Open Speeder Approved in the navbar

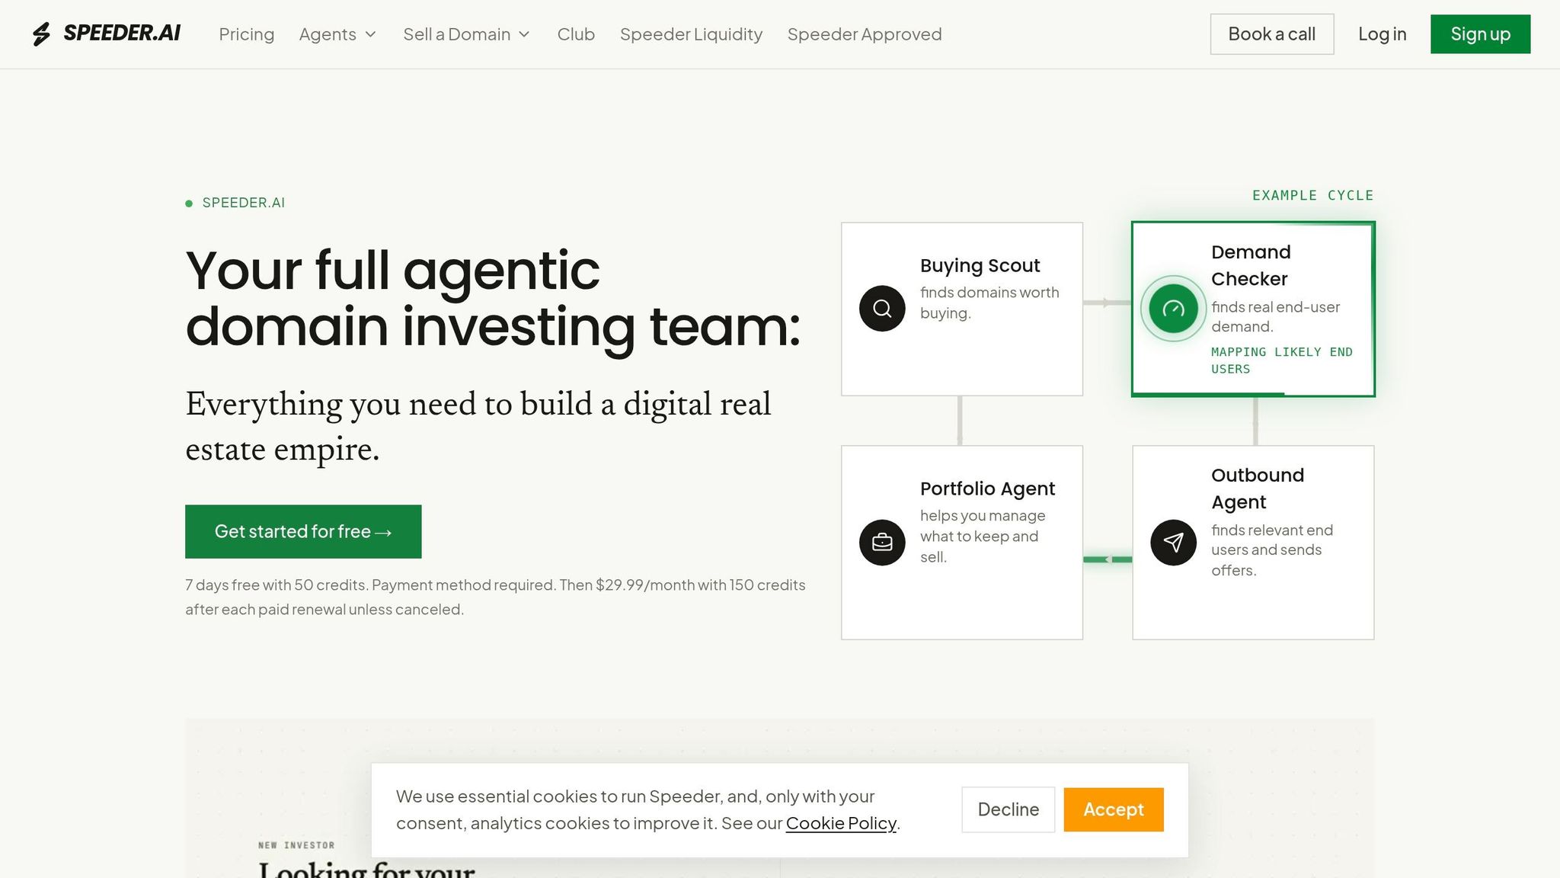865,34
